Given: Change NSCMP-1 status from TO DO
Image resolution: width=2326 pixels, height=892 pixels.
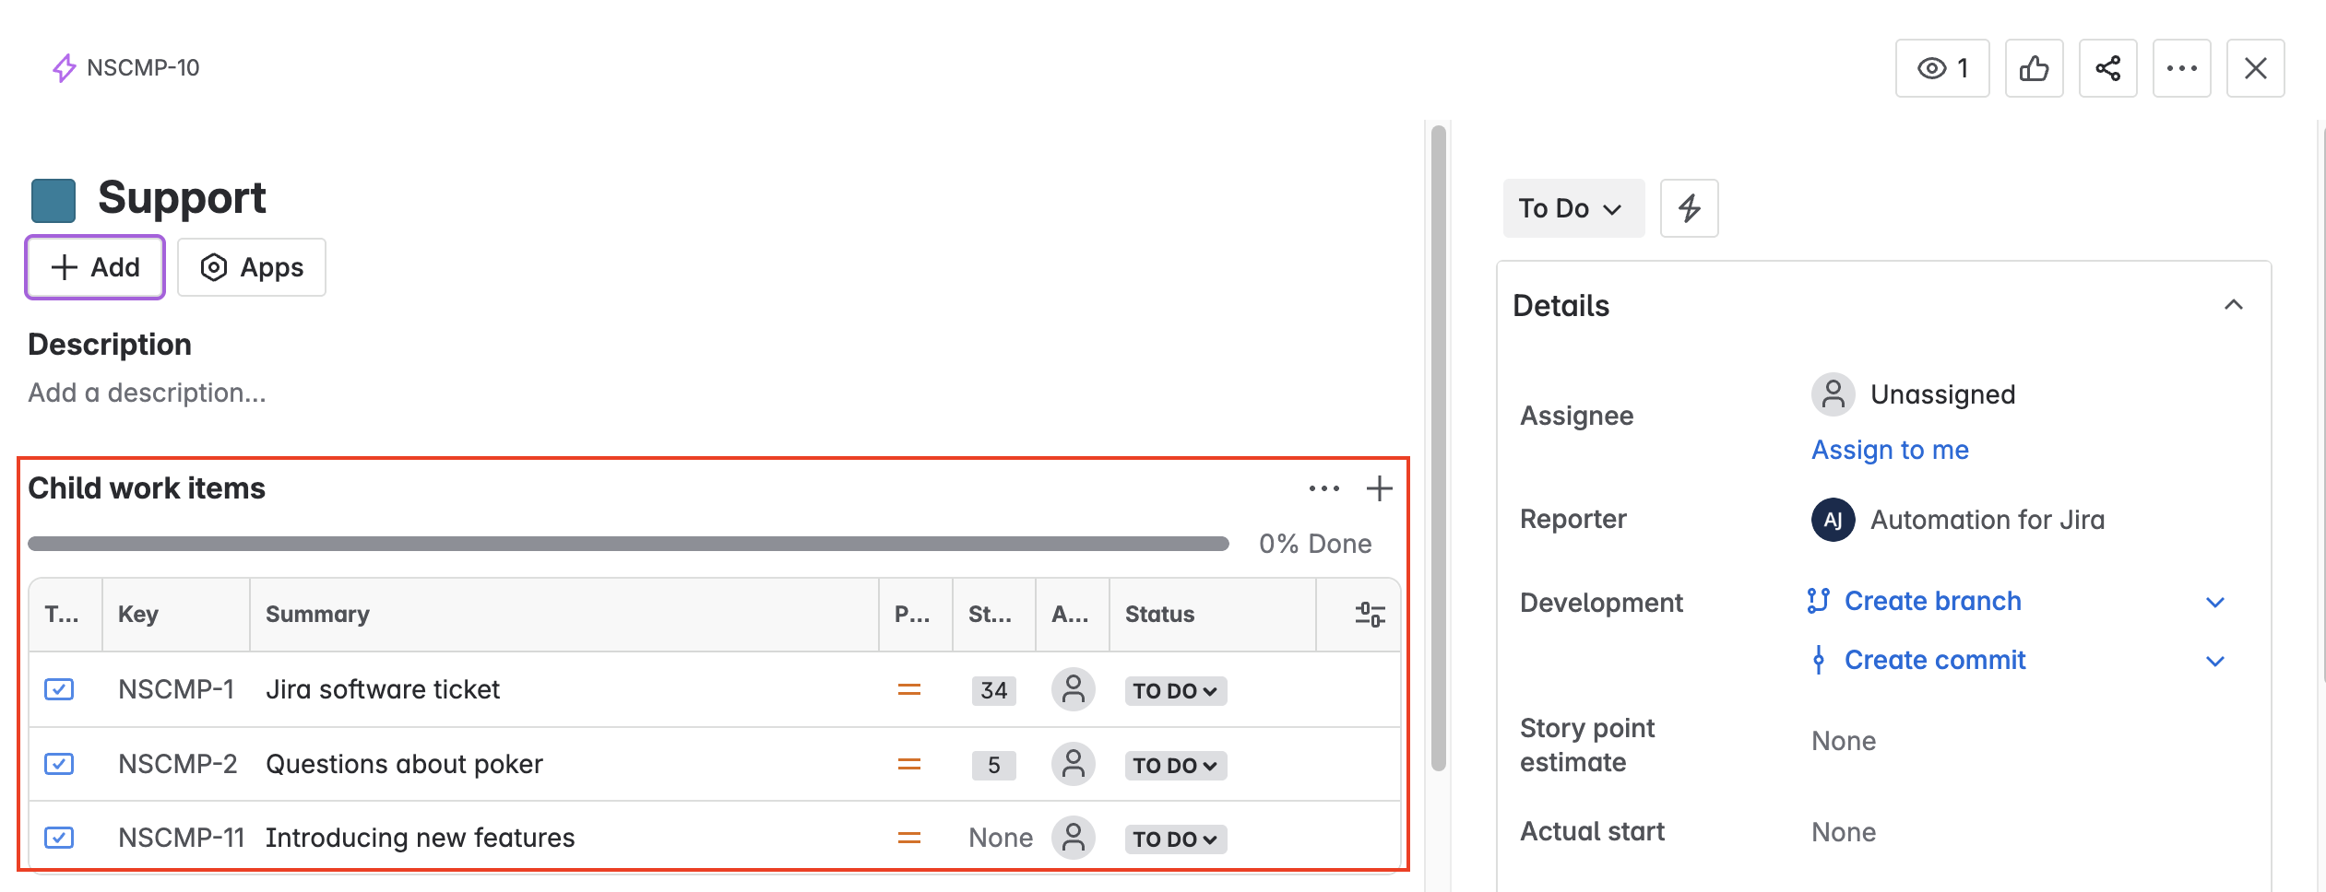Looking at the screenshot, I should [x=1175, y=690].
